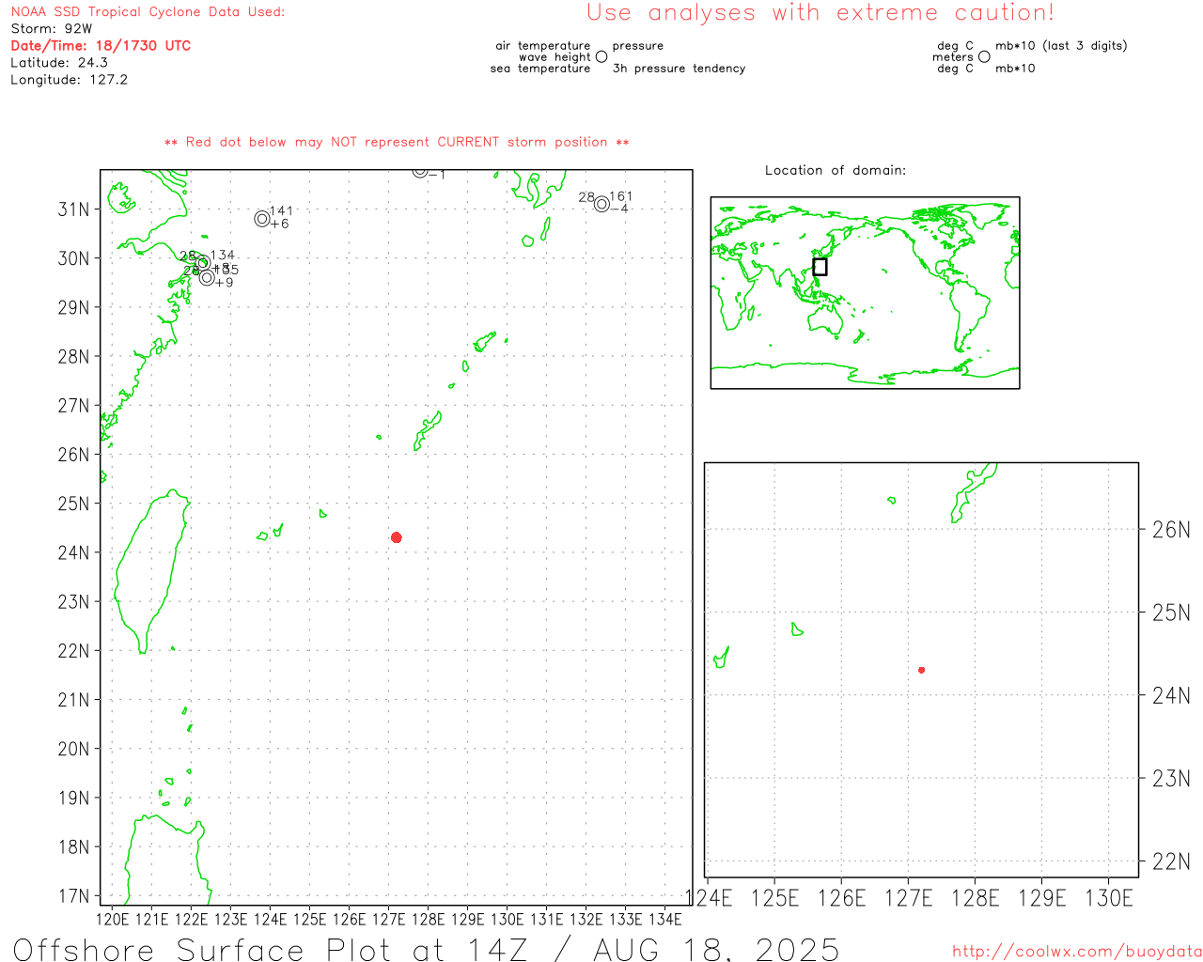1203x962 pixels.
Task: Click the '130E' label on the inset map
Action: point(1109,898)
